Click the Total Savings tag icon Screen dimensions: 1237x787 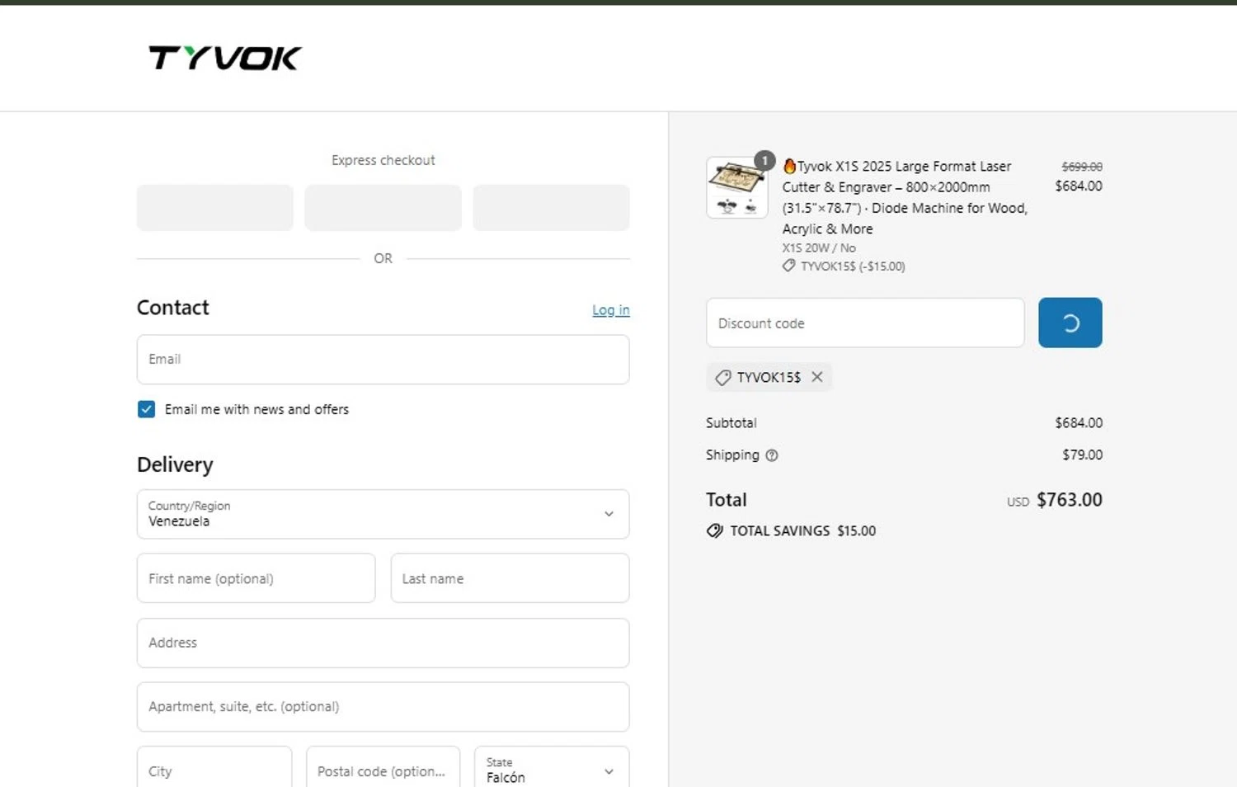point(714,530)
